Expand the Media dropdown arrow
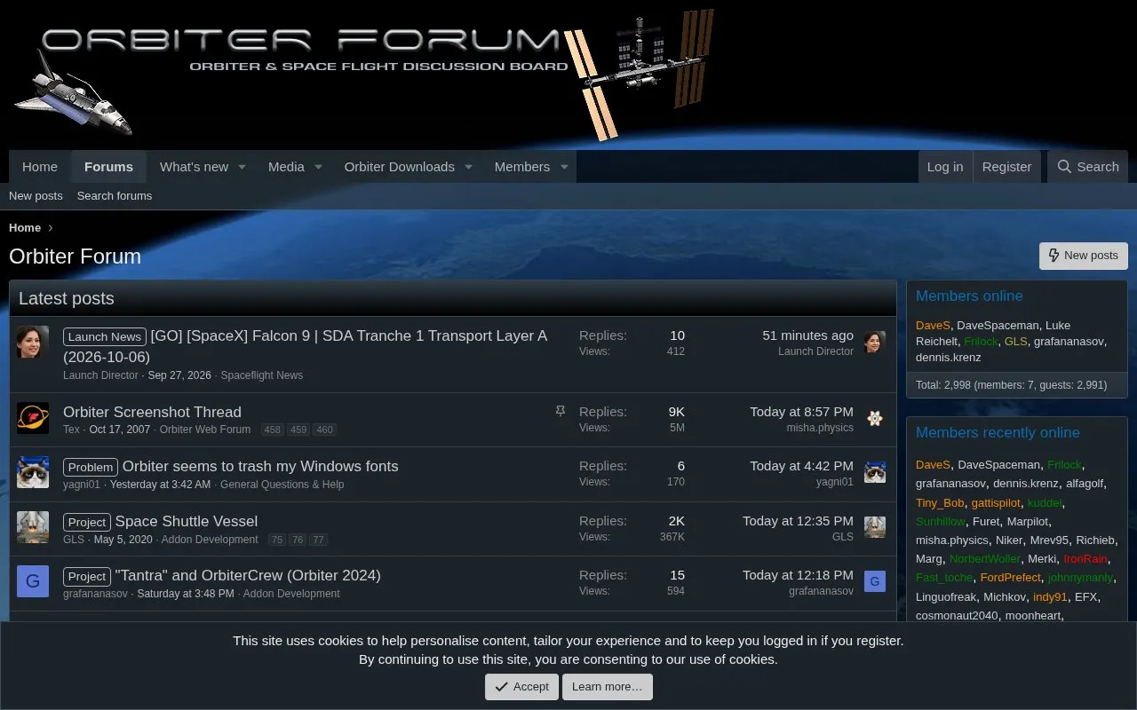This screenshot has width=1137, height=710. [318, 167]
